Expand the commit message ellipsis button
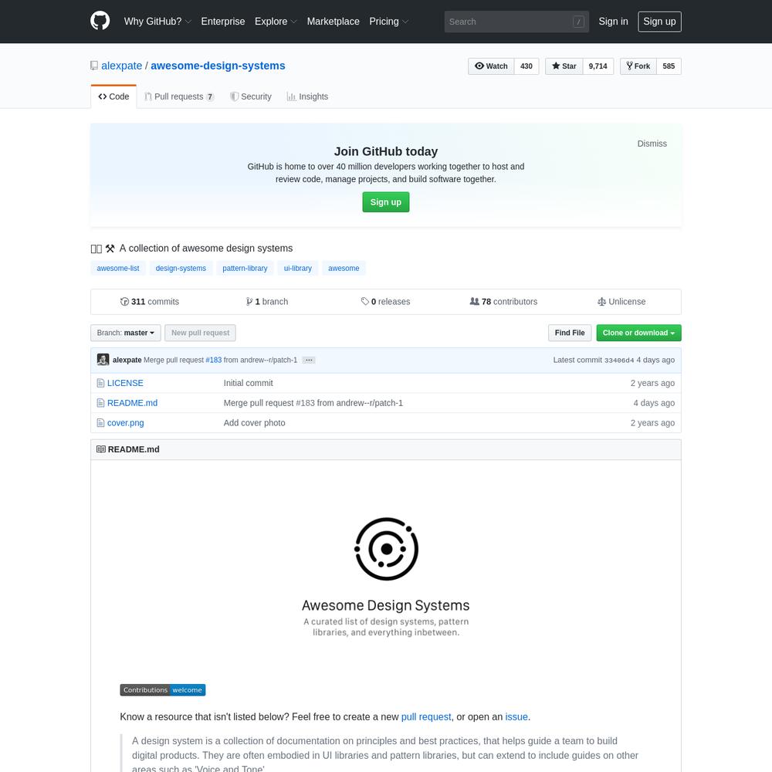772x772 pixels. pyautogui.click(x=309, y=360)
